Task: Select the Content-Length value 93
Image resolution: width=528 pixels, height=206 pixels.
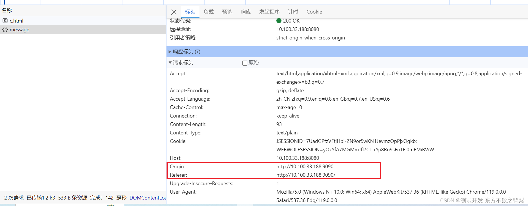Action: coord(279,124)
